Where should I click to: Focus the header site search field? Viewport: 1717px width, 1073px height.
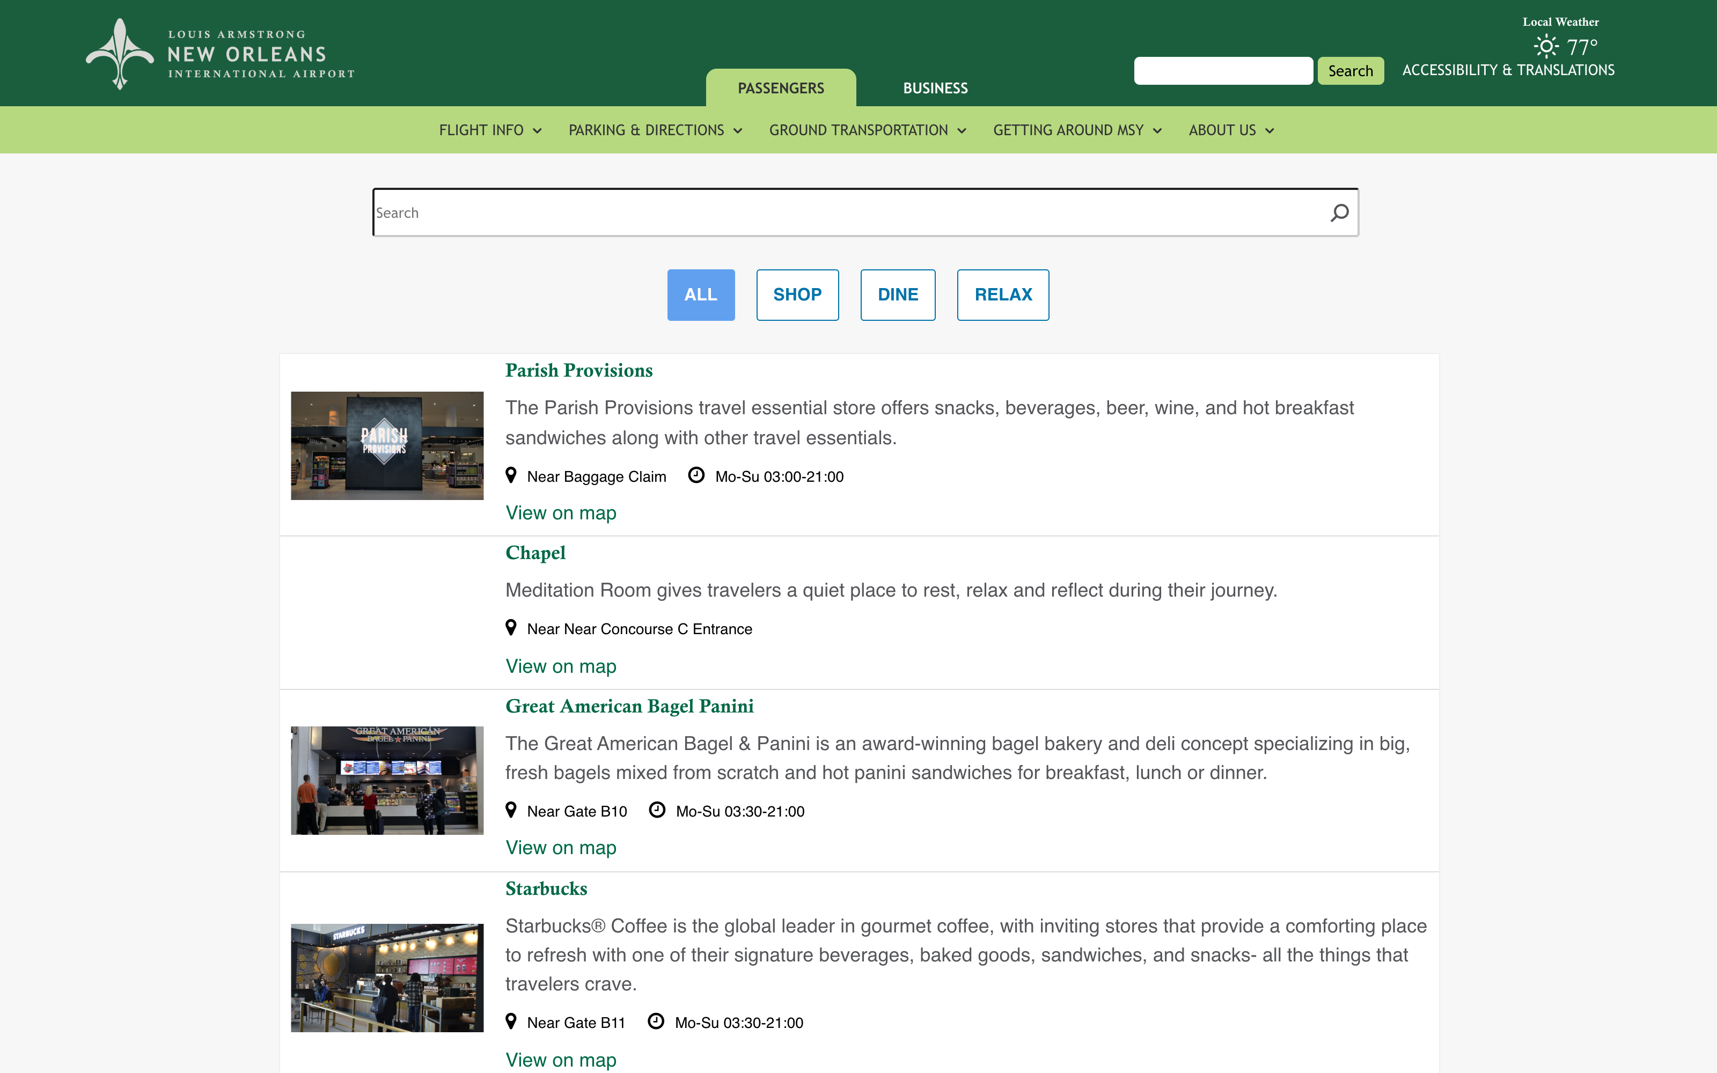[x=1223, y=71]
